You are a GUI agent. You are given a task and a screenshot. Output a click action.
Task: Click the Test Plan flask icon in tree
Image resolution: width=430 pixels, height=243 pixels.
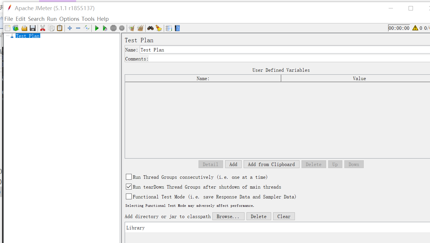point(12,36)
